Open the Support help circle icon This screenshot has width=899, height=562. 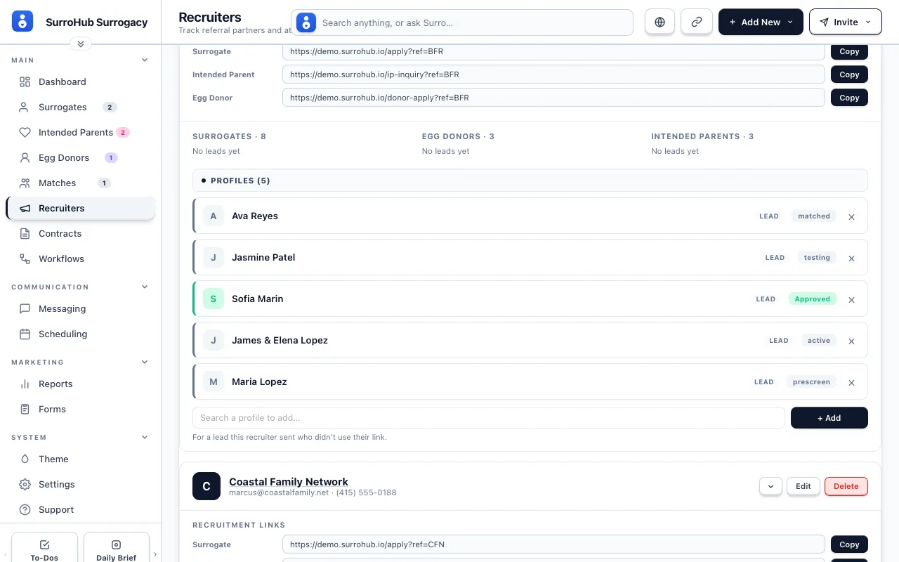[25, 510]
